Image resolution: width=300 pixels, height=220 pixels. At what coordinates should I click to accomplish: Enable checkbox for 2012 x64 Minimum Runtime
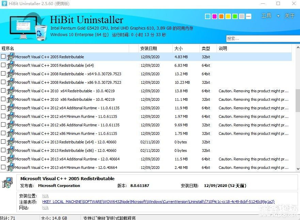[x=3, y=116]
